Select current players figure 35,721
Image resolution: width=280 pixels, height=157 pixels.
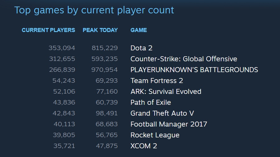click(x=64, y=146)
